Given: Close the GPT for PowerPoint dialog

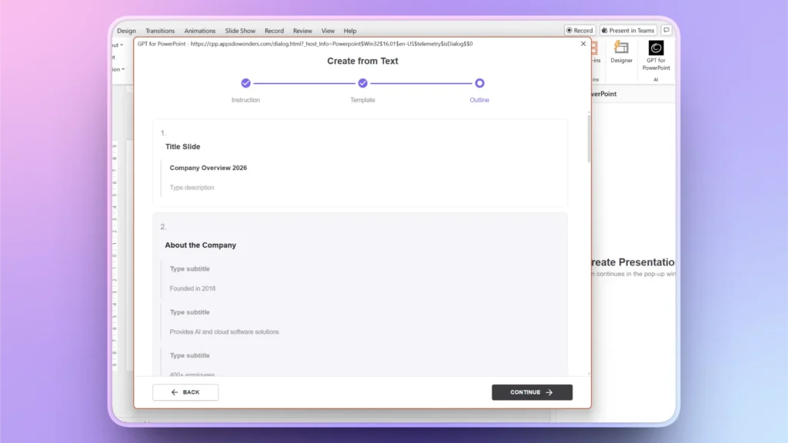Looking at the screenshot, I should pyautogui.click(x=583, y=44).
